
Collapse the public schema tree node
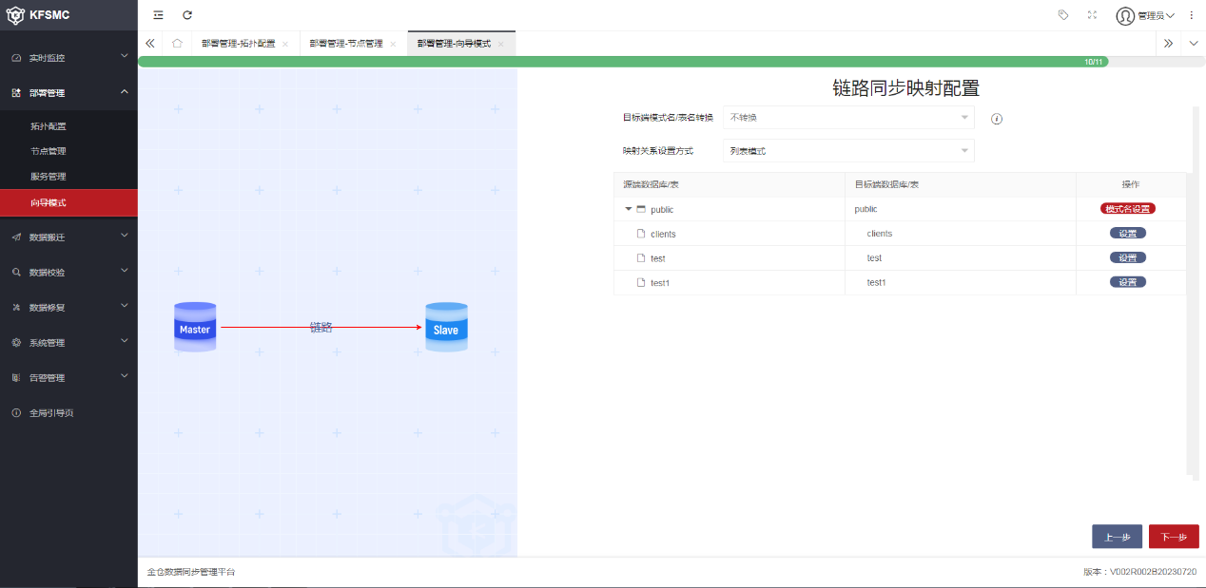click(x=629, y=209)
